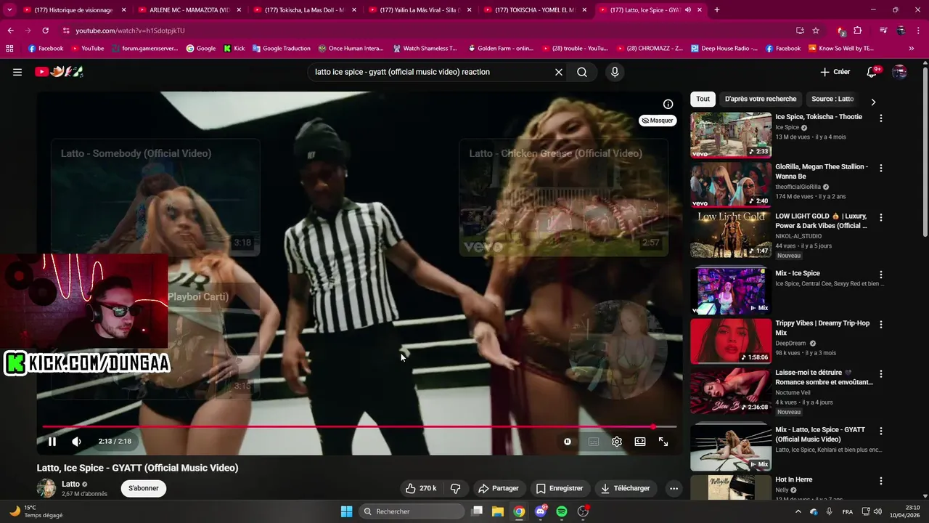
Task: Open GloRilla Wanna Be video title
Action: pos(822,171)
